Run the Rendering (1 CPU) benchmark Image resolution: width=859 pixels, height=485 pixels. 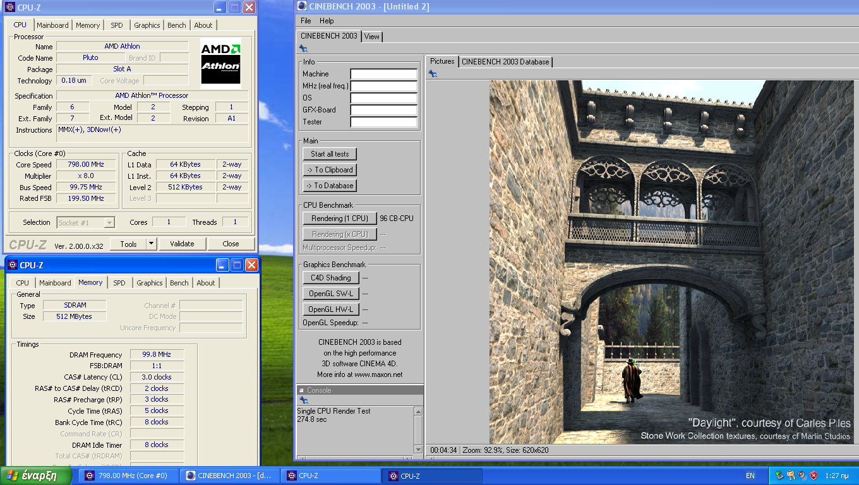pos(340,219)
